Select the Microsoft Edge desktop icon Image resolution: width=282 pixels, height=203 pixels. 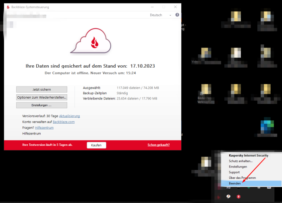click(267, 128)
